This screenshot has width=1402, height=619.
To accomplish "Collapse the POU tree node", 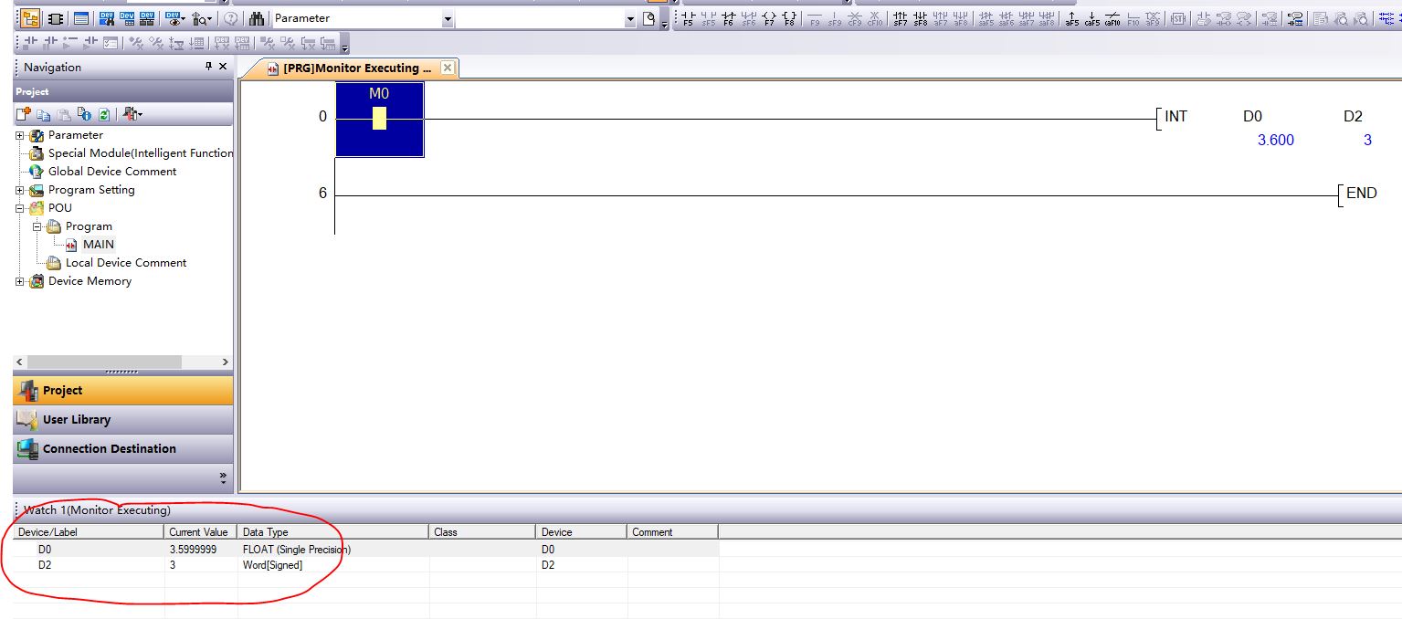I will [19, 208].
